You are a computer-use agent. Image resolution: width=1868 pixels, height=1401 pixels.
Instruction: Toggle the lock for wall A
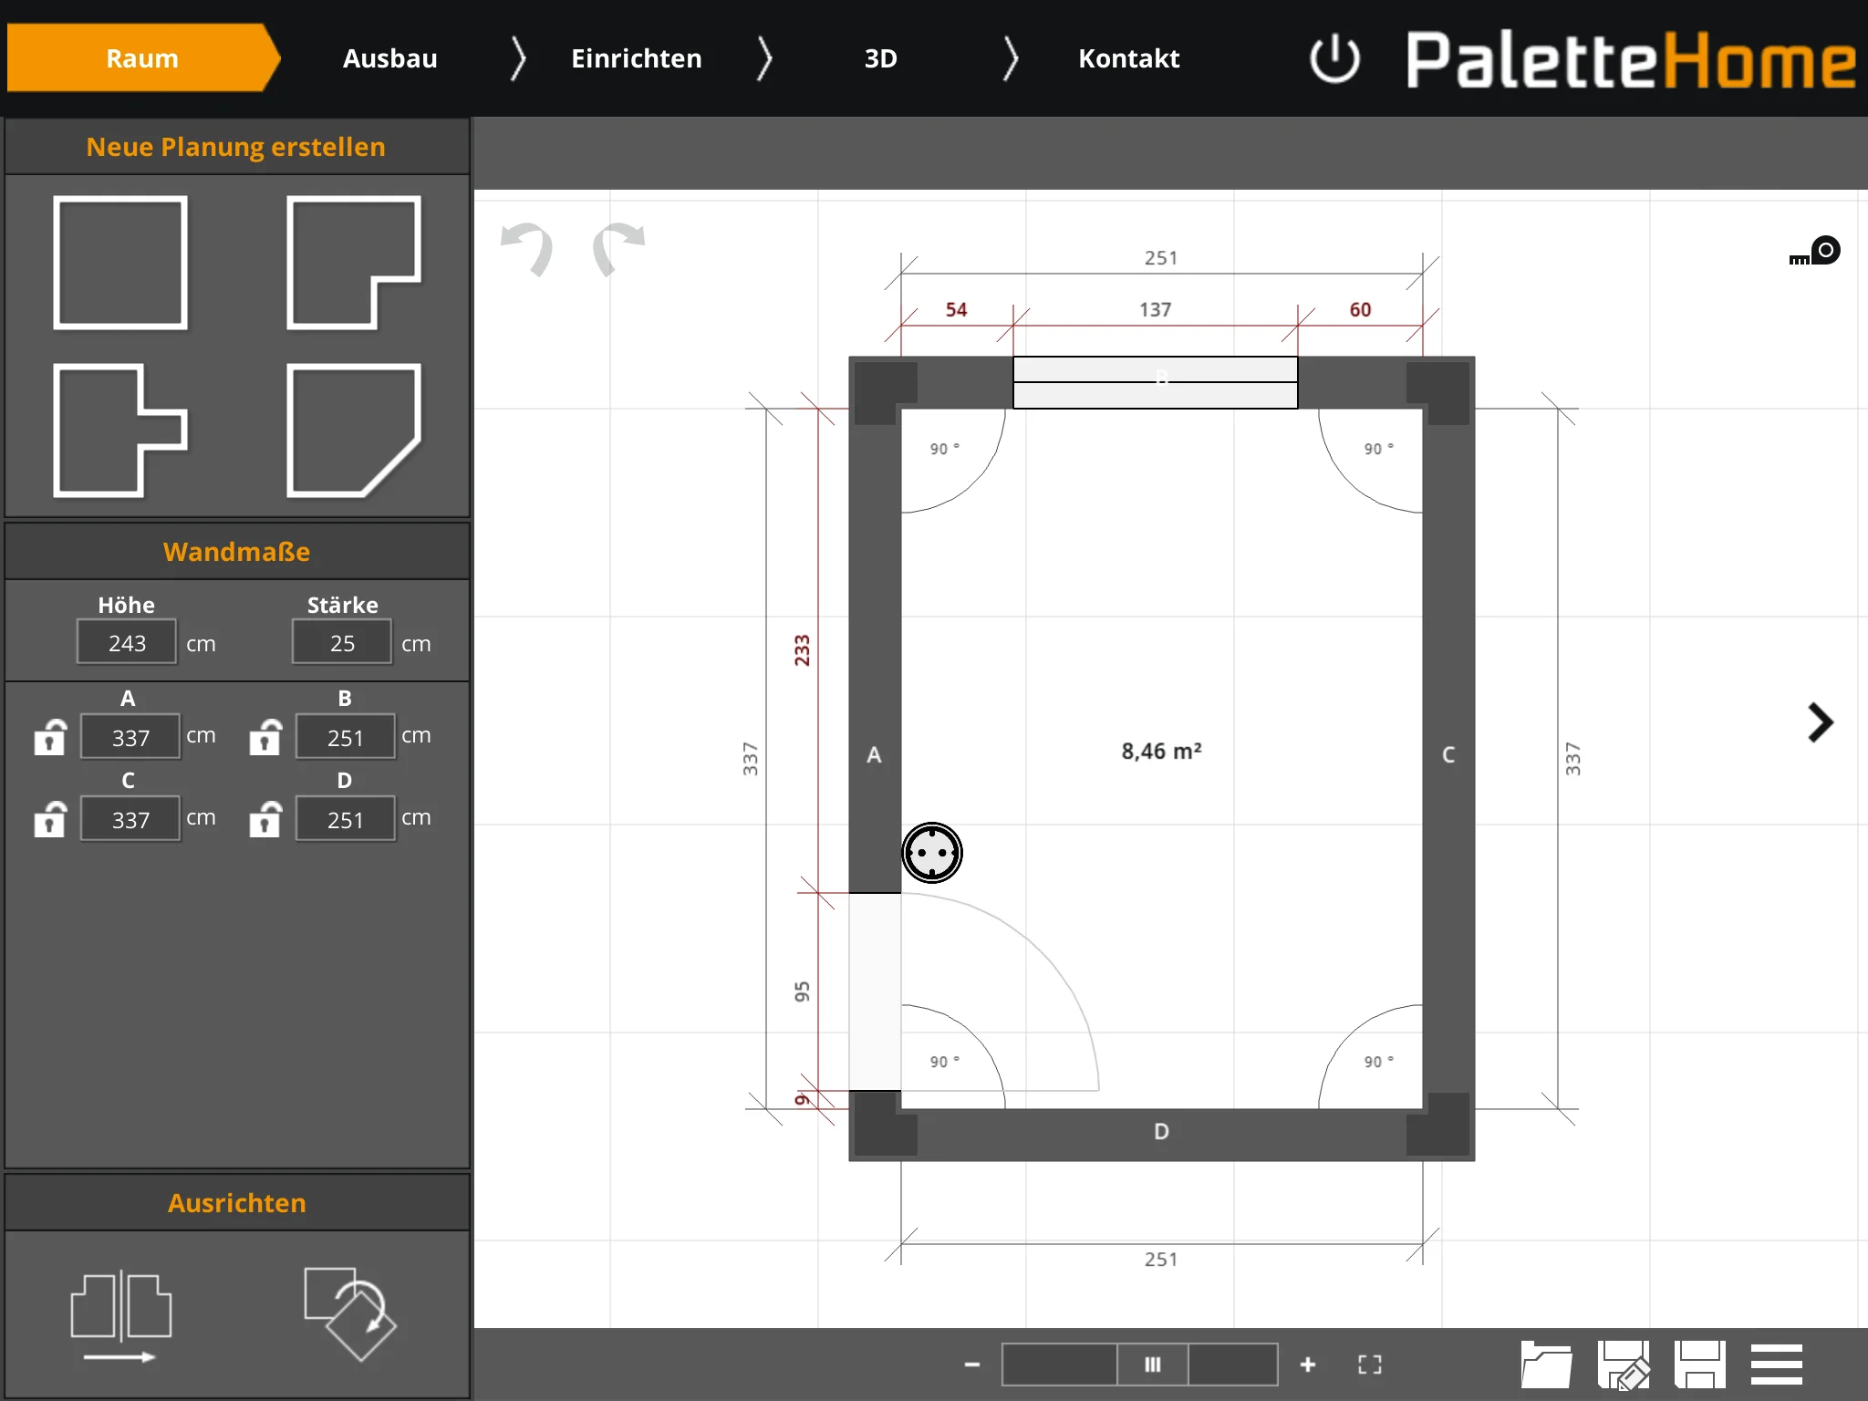(x=50, y=737)
